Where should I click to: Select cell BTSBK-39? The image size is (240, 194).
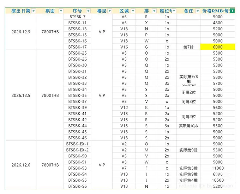click(77, 108)
